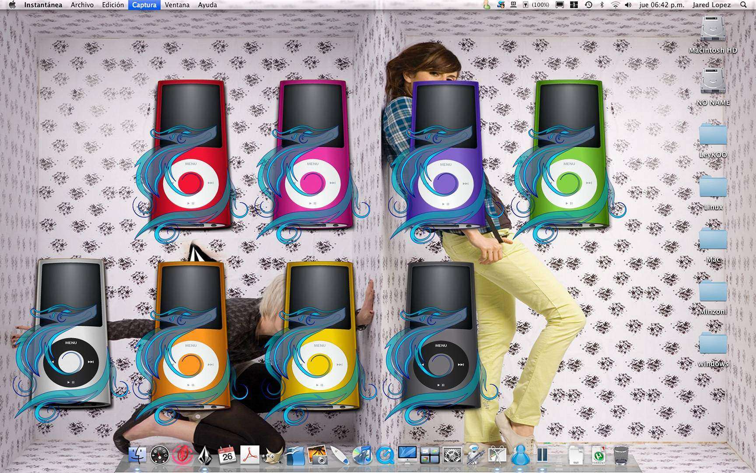
Task: Click the volume speaker icon in menu bar
Action: [628, 5]
